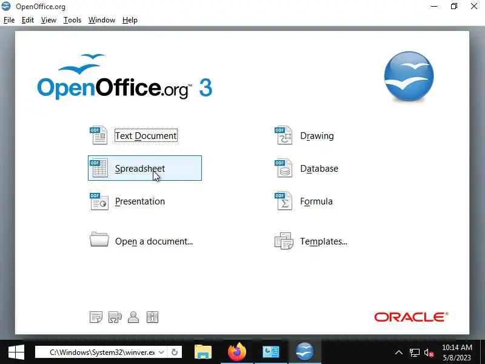Click the refresh button beside address bar
Image resolution: width=485 pixels, height=364 pixels.
pyautogui.click(x=175, y=352)
